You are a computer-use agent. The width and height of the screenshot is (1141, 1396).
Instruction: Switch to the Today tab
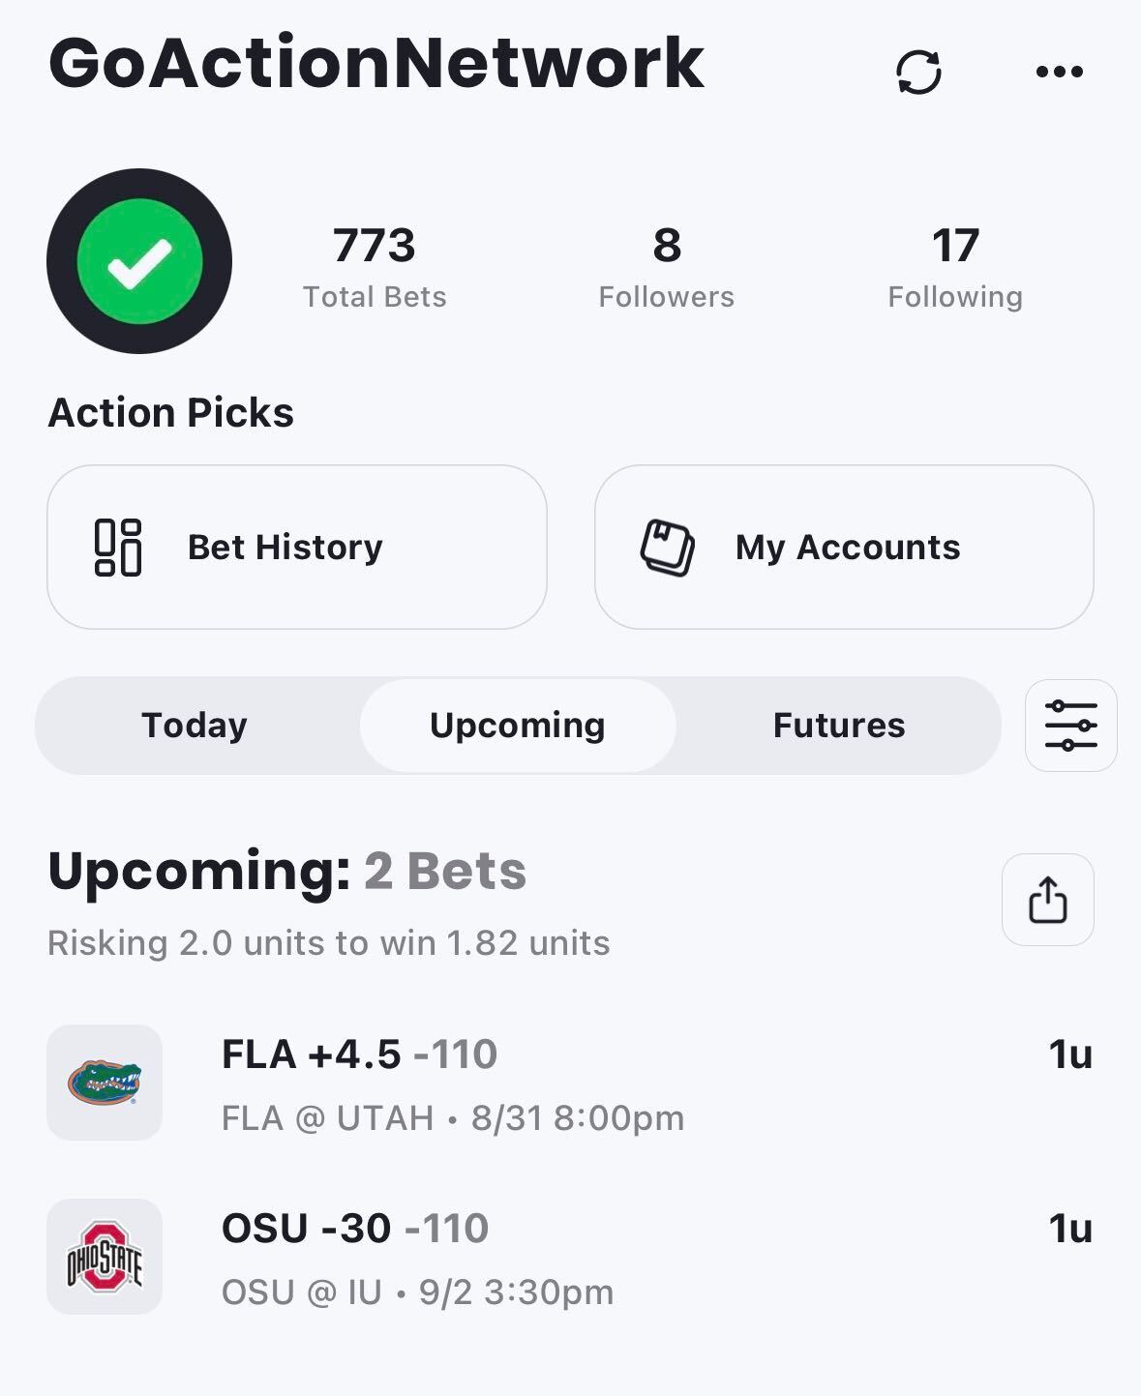point(195,726)
